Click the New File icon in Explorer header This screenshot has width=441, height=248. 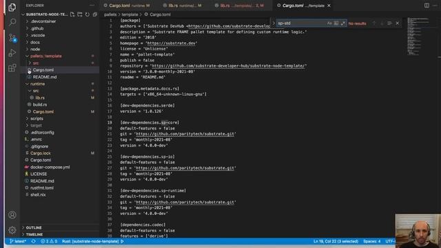72,14
